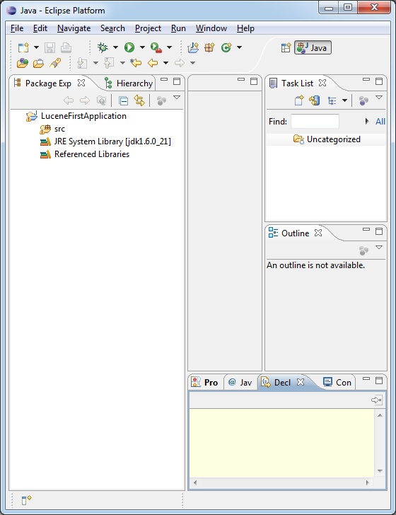The height and width of the screenshot is (515, 396).
Task: Click the Open Perspective icon
Action: (286, 47)
